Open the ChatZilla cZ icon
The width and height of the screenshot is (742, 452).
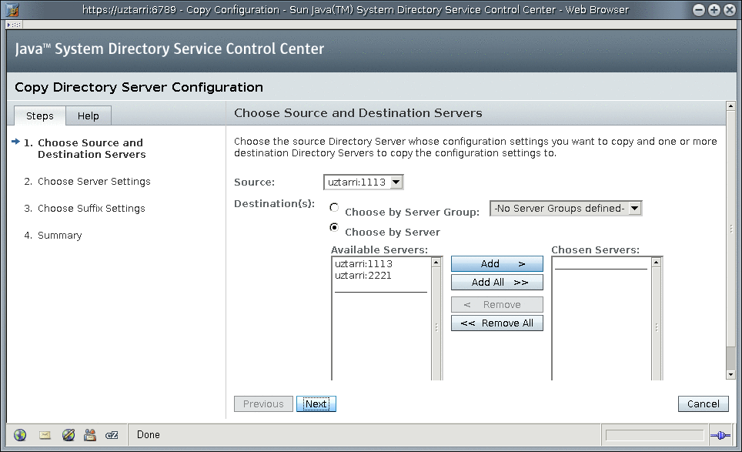pos(112,435)
